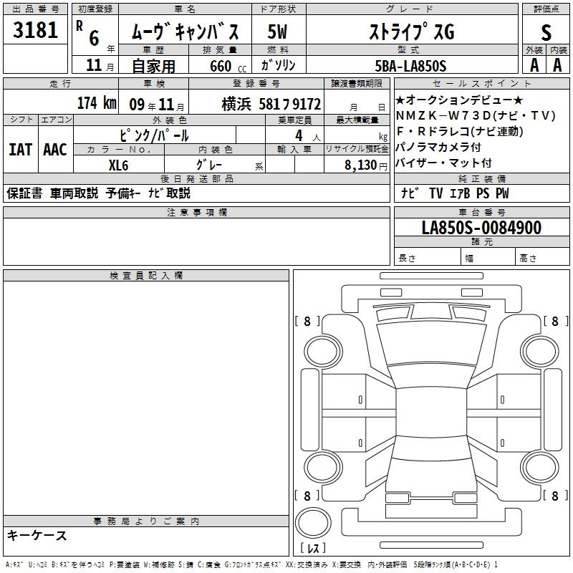
Task: Click the mileage value 174 km
Action: pyautogui.click(x=97, y=103)
